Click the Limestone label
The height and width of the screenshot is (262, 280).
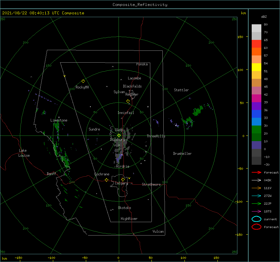click(59, 120)
